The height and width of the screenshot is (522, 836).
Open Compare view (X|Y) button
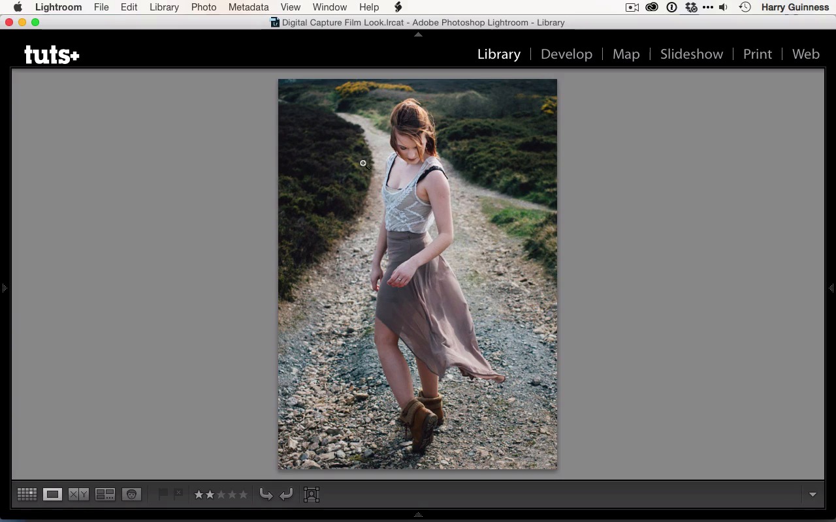[x=78, y=495]
